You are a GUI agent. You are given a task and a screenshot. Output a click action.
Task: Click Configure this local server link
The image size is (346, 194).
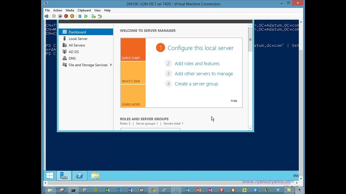click(x=201, y=48)
